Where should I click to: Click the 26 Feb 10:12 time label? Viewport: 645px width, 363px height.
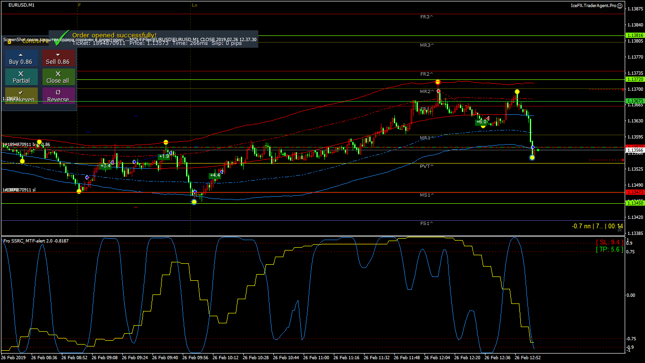tap(225, 358)
